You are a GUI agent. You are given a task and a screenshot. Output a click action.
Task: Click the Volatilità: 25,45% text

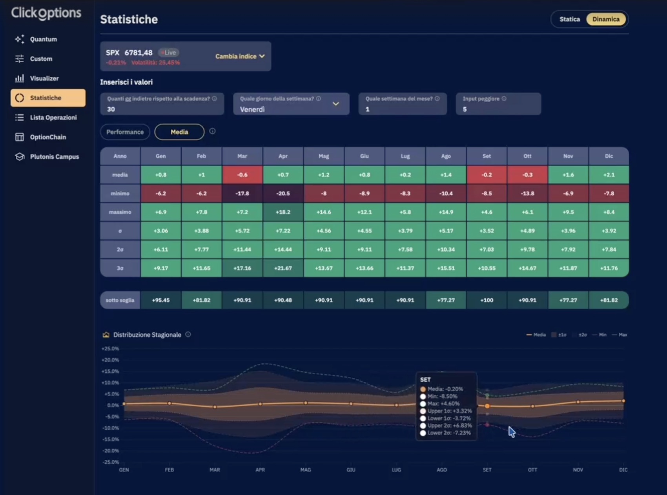pyautogui.click(x=155, y=63)
